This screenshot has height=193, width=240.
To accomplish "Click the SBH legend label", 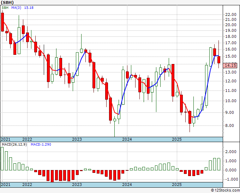I will [x=5, y=8].
